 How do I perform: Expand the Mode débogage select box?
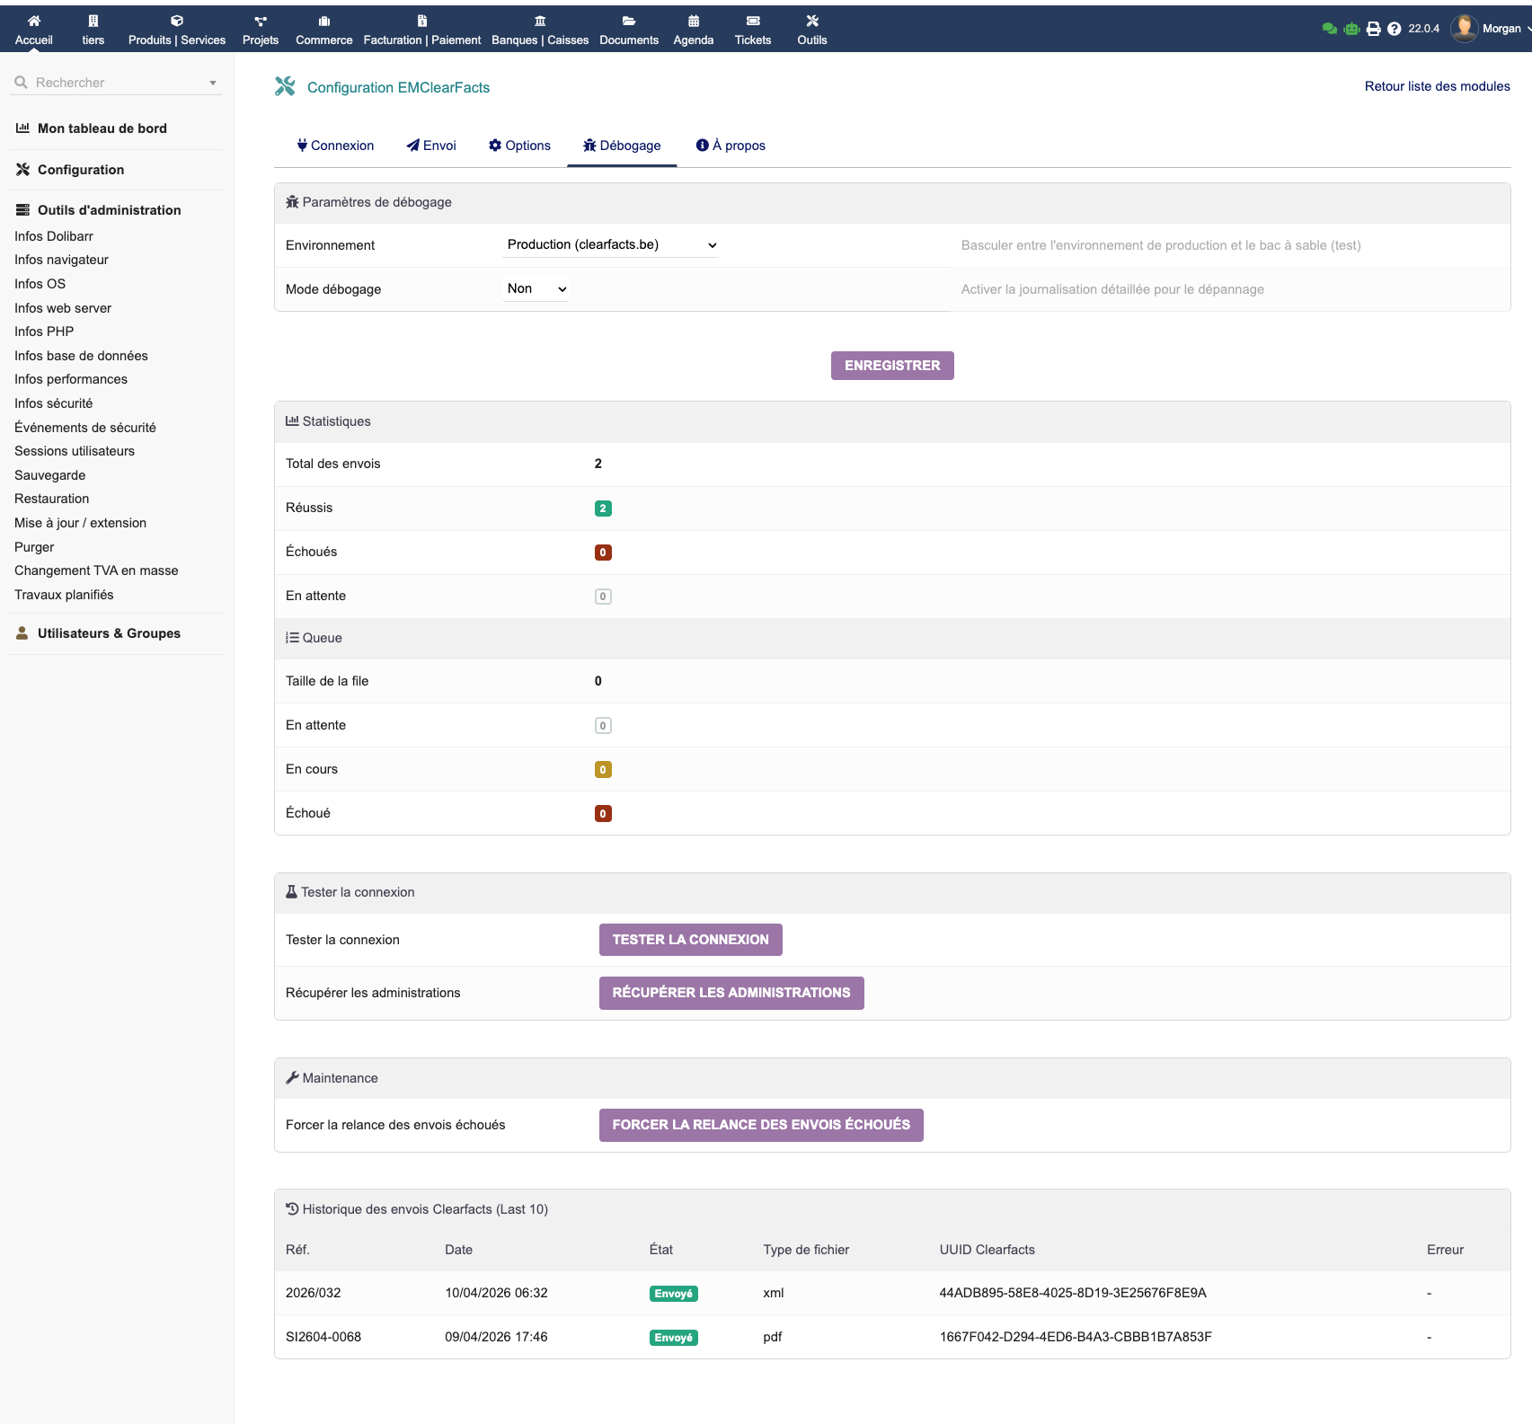point(536,289)
